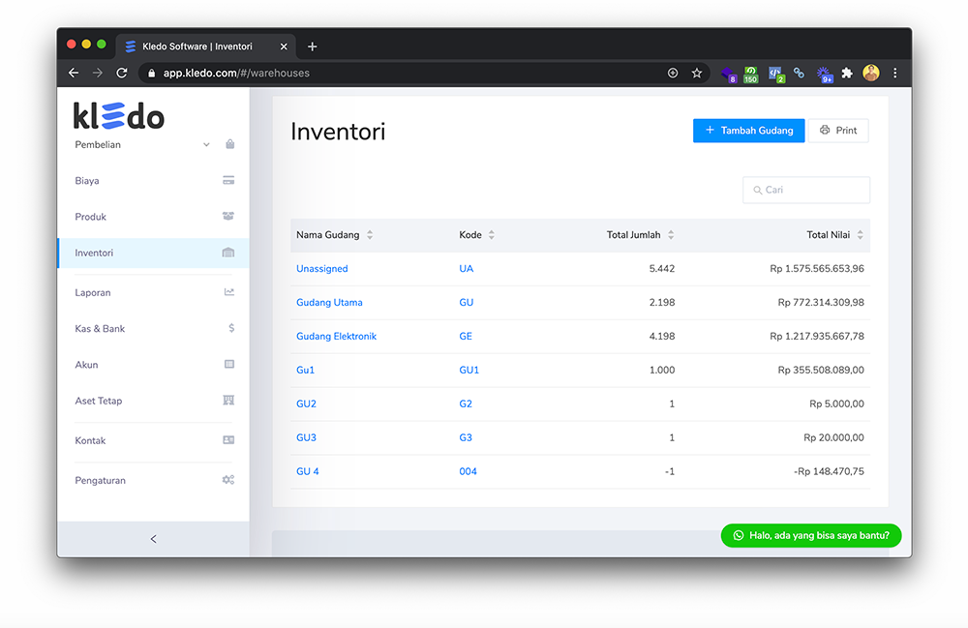This screenshot has width=968, height=628.
Task: Click the Chrome profile avatar
Action: (x=871, y=73)
